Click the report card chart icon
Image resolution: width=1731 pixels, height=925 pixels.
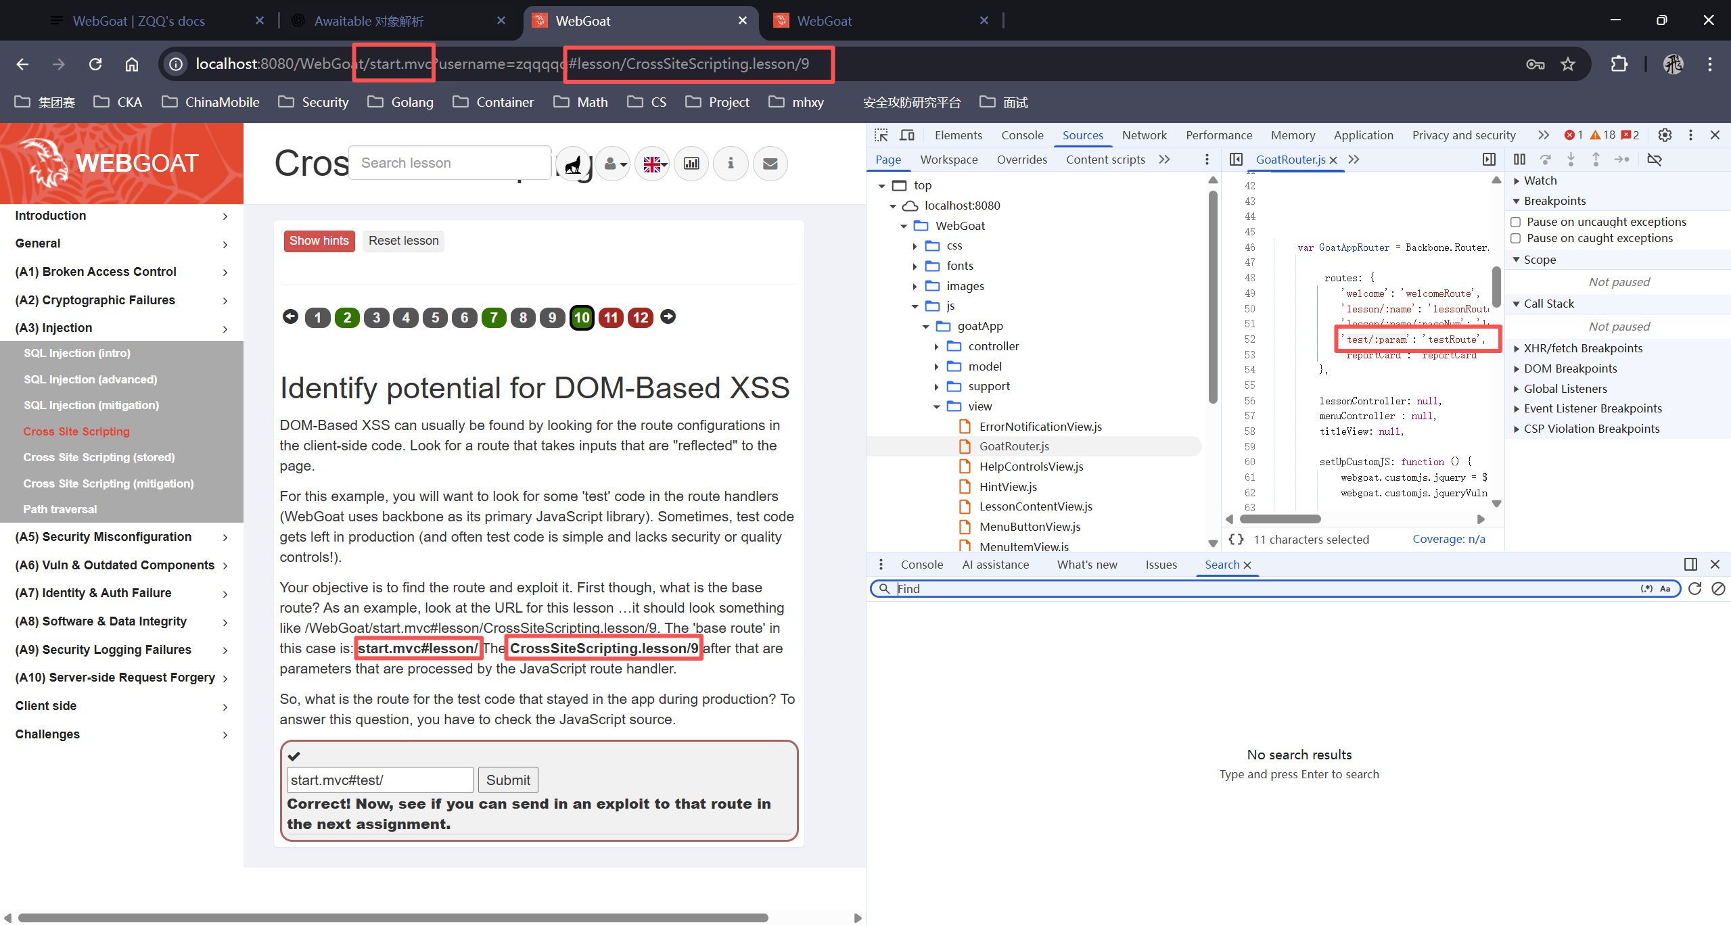pos(691,164)
